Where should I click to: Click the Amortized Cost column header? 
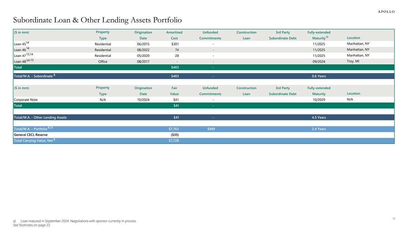click(x=174, y=35)
